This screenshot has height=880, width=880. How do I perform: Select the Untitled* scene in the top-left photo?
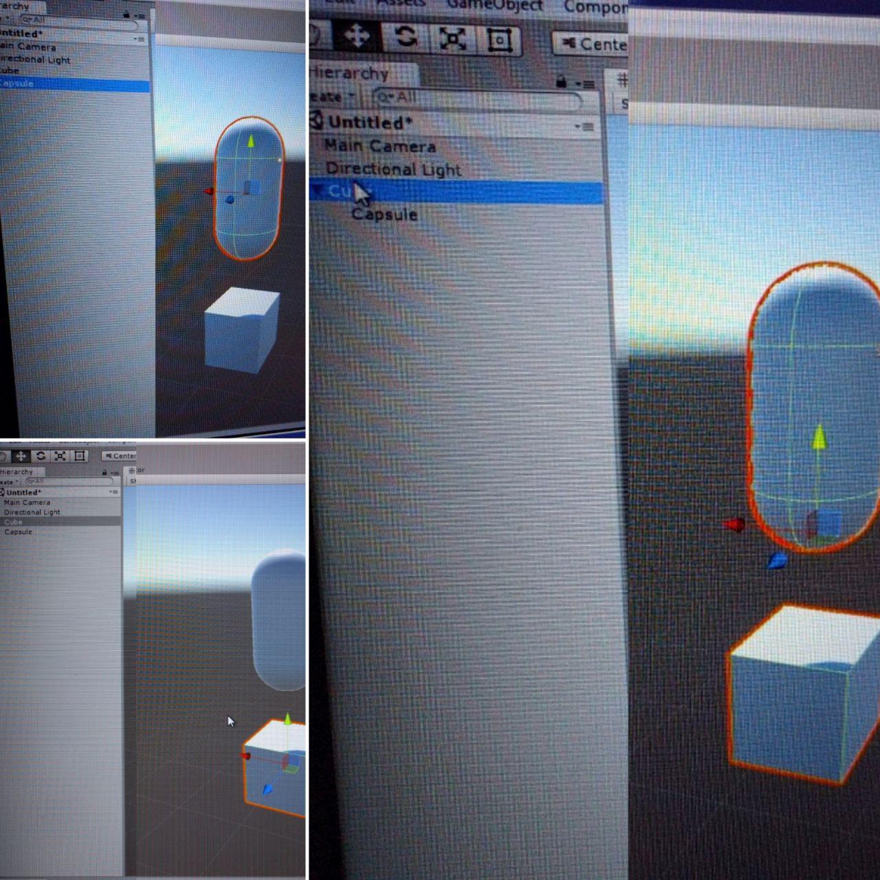tap(74, 34)
